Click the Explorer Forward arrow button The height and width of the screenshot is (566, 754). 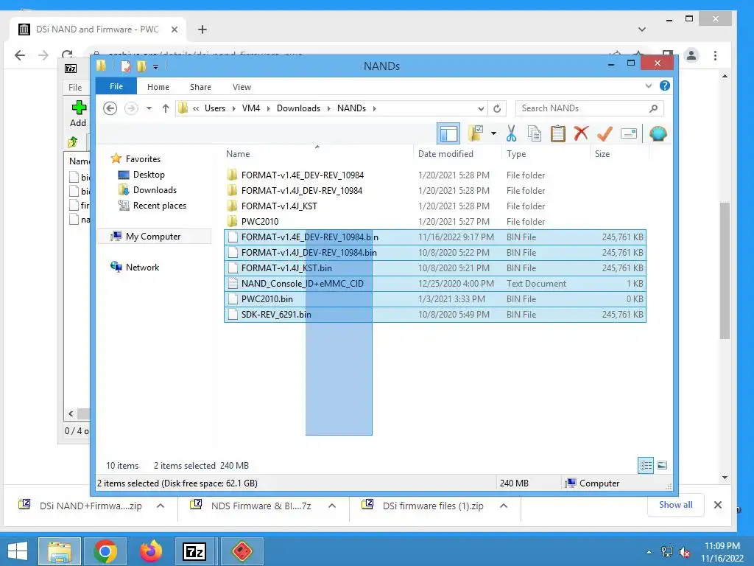(x=131, y=108)
